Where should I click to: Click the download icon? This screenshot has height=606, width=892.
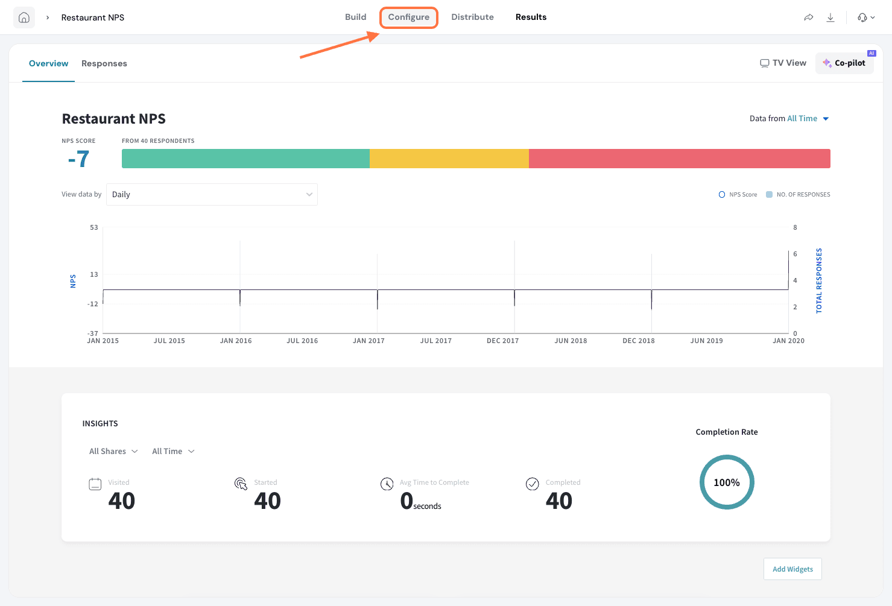[x=830, y=17]
